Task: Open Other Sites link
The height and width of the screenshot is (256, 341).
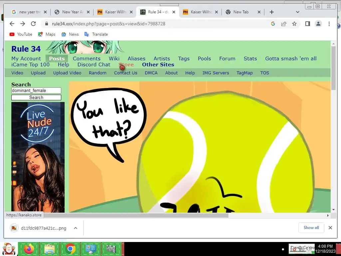Action: pos(158,65)
